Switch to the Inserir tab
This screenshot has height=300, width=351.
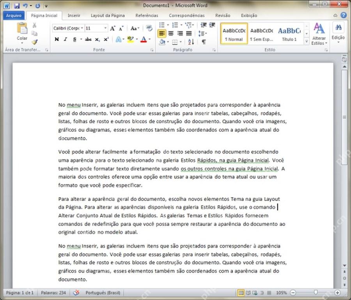click(74, 16)
